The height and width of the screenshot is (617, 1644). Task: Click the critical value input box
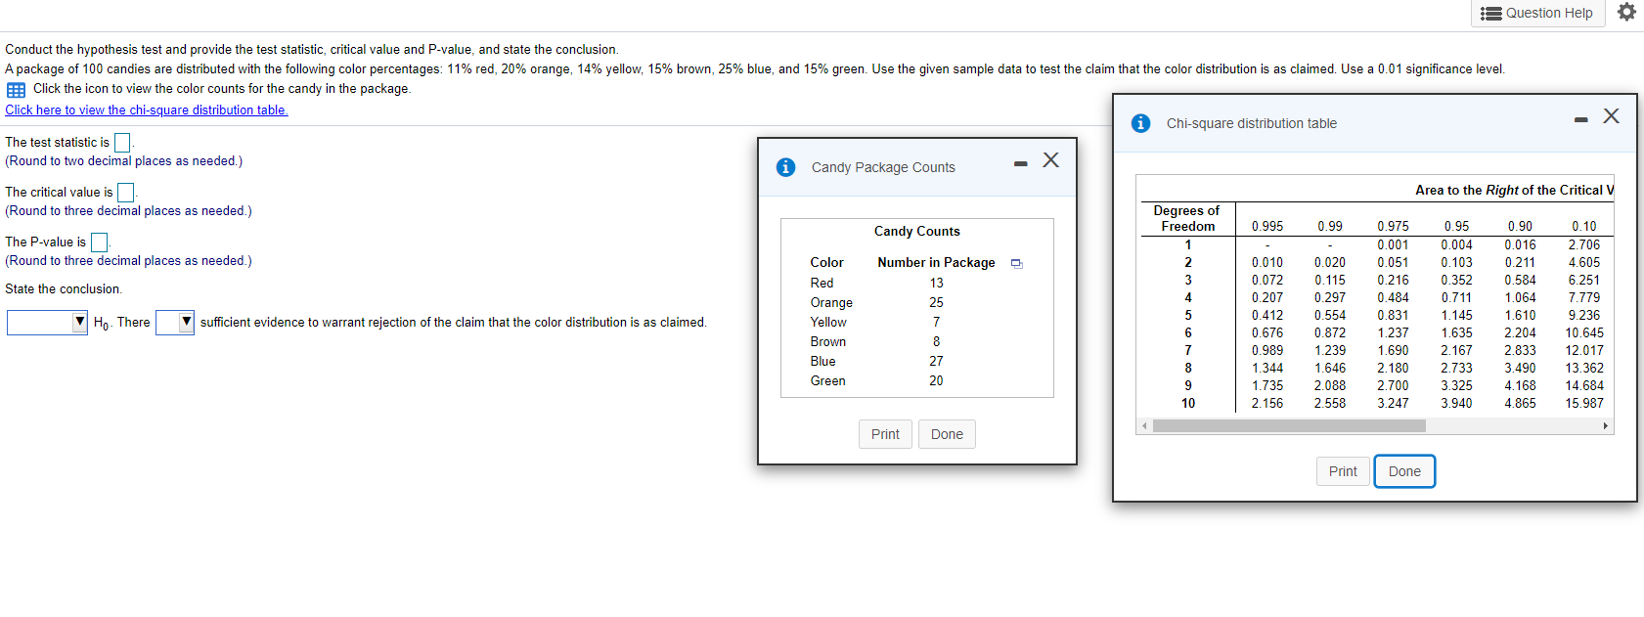[125, 193]
